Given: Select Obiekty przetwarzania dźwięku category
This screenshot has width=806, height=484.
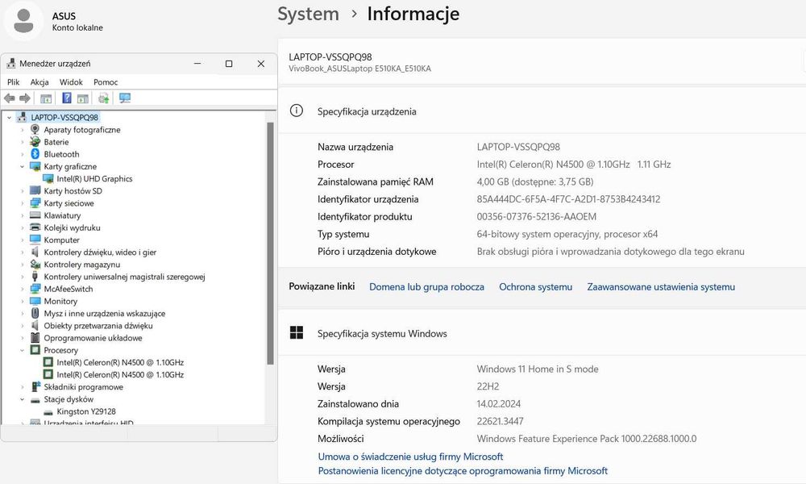Looking at the screenshot, I should click(98, 326).
